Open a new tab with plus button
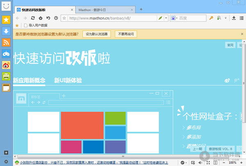This screenshot has height=166, width=246. (x=141, y=9)
